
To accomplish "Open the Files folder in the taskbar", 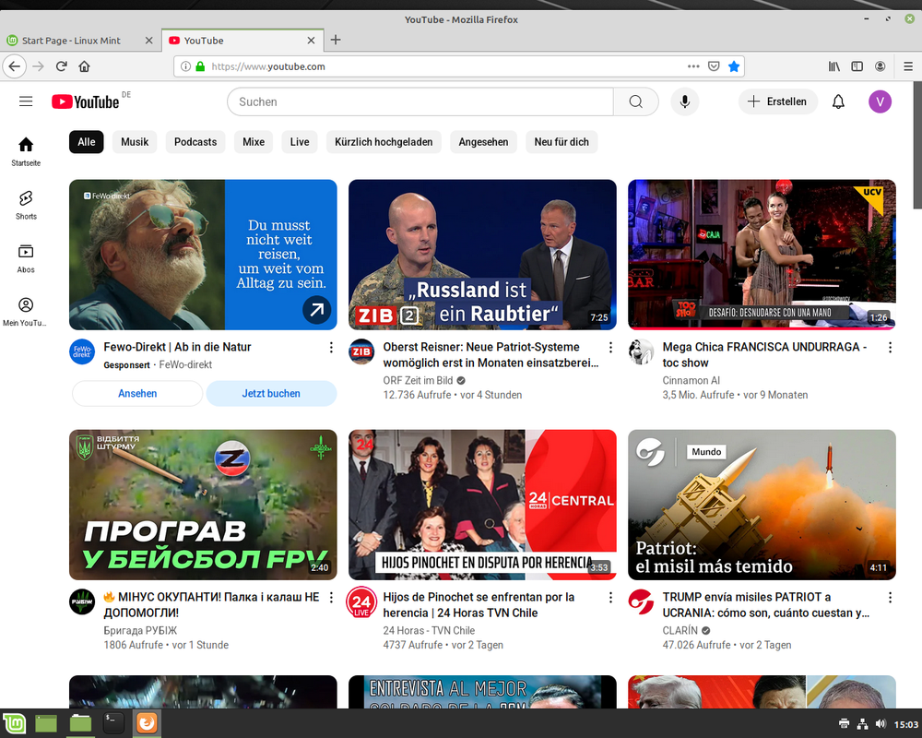I will 80,723.
